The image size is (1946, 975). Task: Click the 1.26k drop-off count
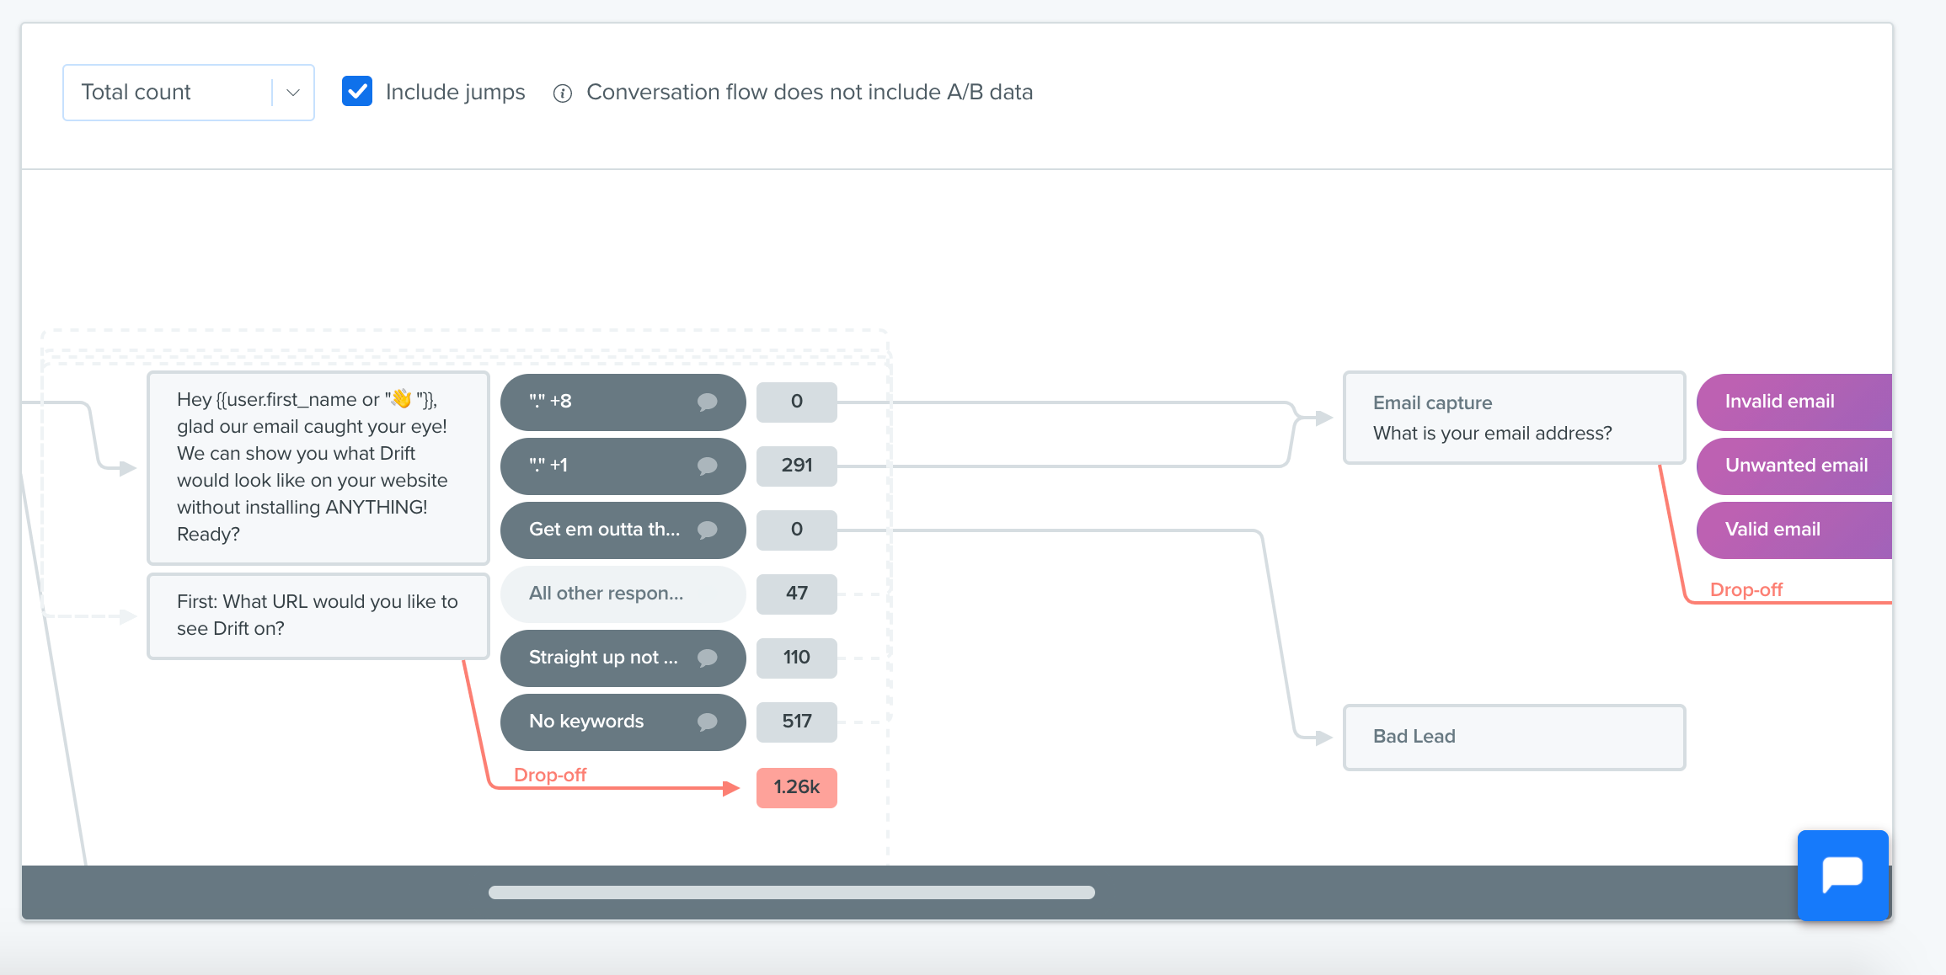click(x=797, y=788)
